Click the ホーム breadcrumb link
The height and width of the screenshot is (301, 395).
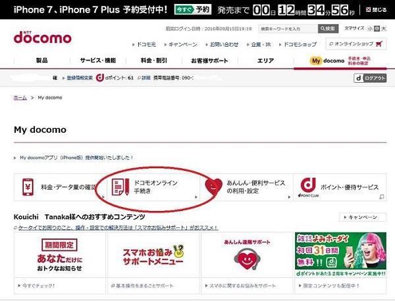(x=20, y=97)
